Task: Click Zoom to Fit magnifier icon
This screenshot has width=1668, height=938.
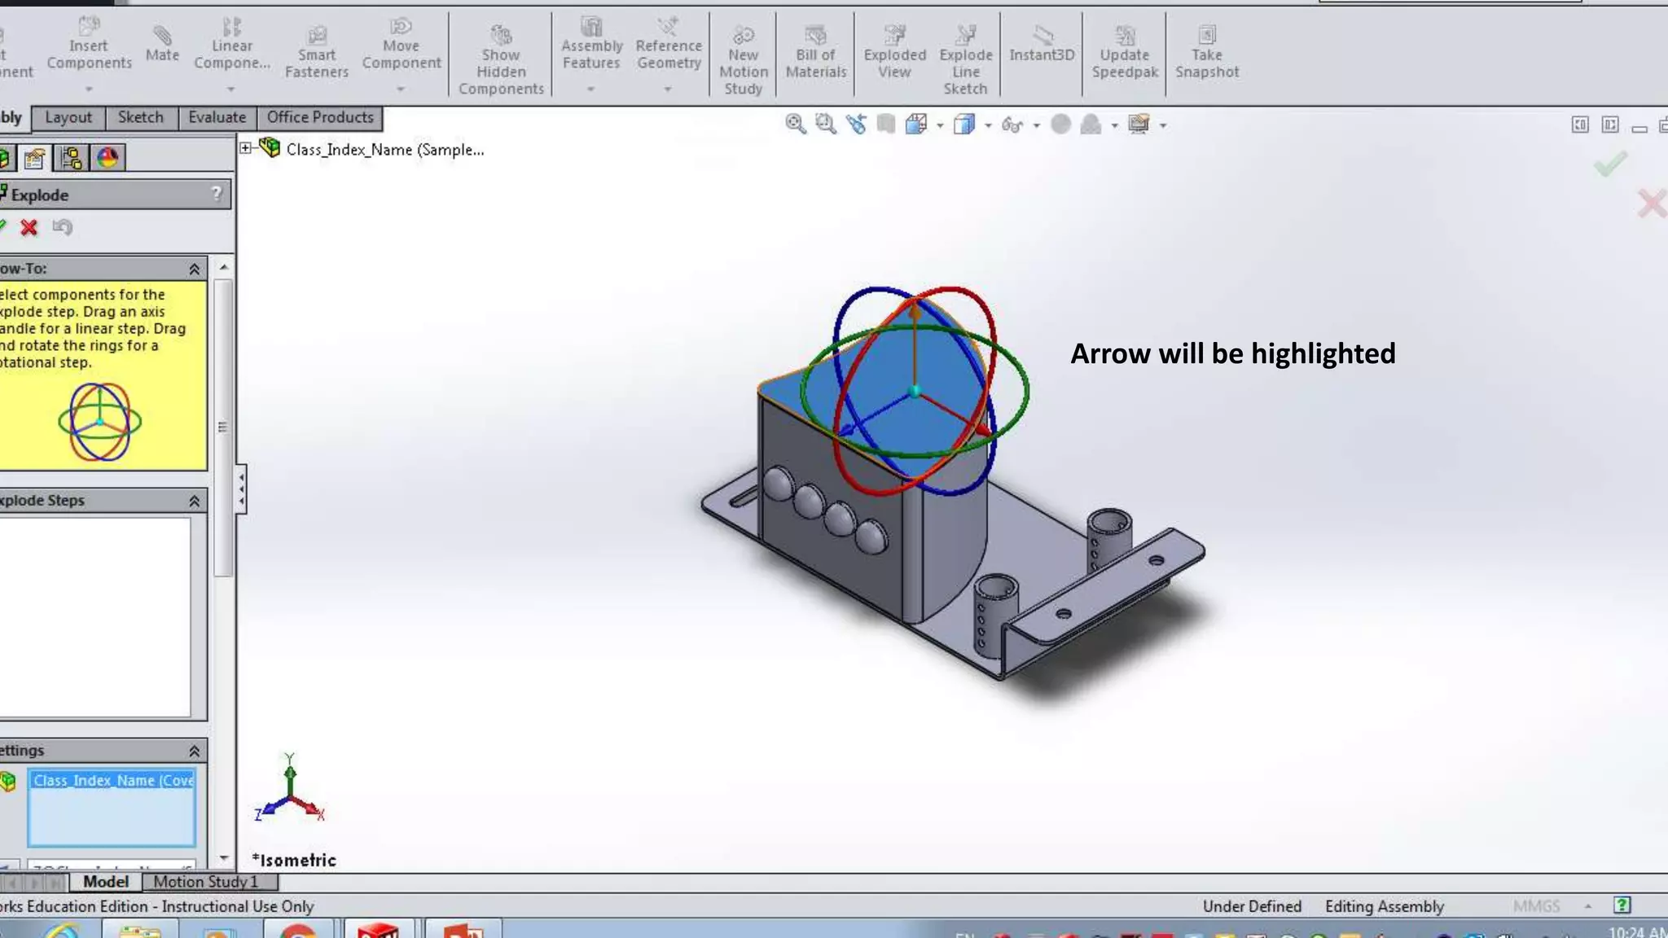Action: click(x=795, y=125)
